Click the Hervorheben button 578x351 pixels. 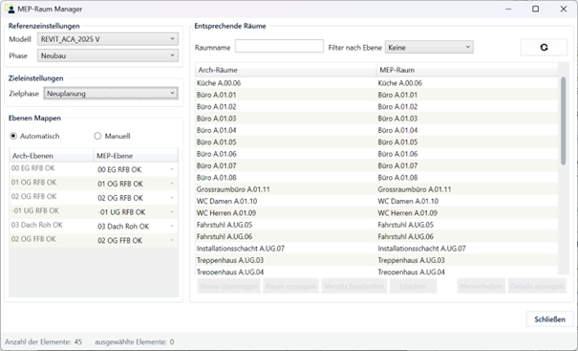482,286
